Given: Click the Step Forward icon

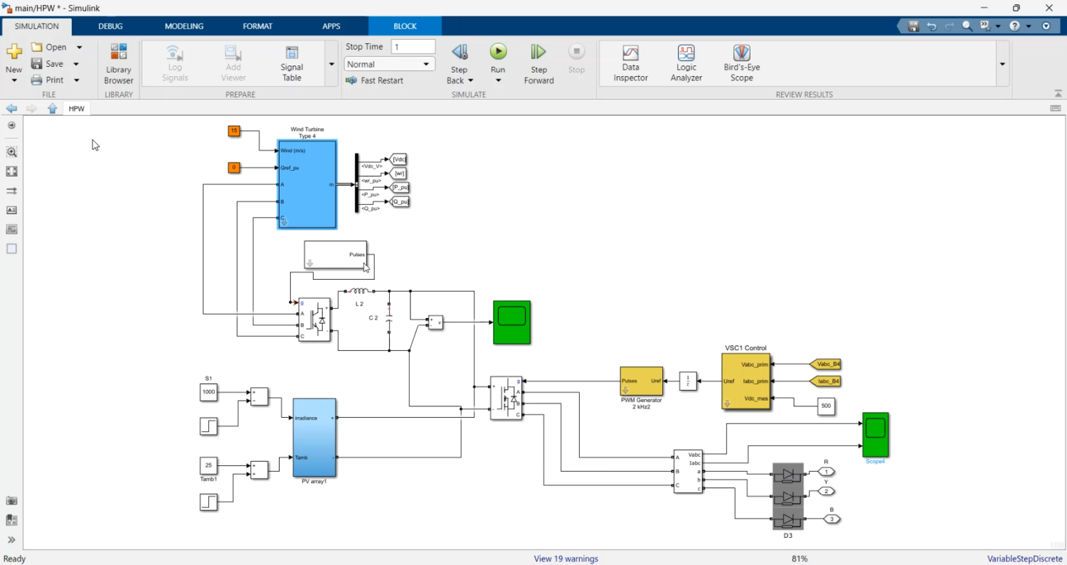Looking at the screenshot, I should coord(538,52).
